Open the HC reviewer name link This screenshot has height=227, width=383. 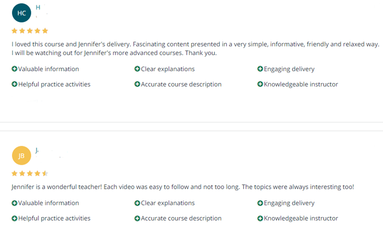pos(38,7)
